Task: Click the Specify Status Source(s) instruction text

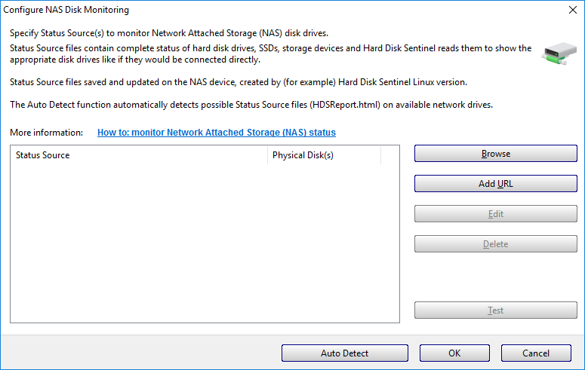Action: pos(169,34)
